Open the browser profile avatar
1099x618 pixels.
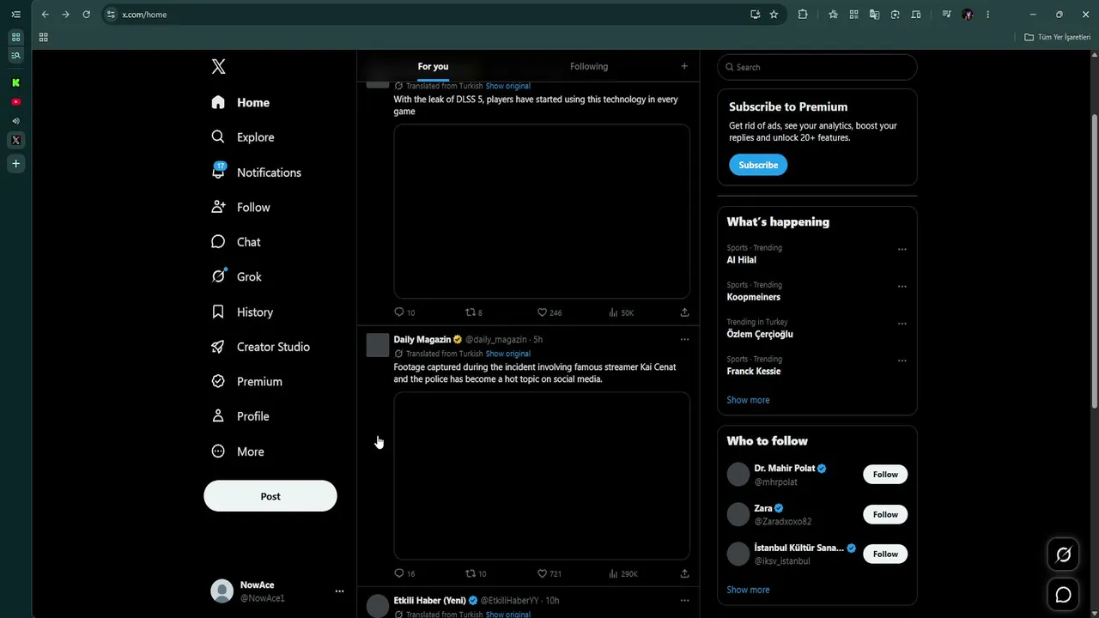pyautogui.click(x=968, y=15)
